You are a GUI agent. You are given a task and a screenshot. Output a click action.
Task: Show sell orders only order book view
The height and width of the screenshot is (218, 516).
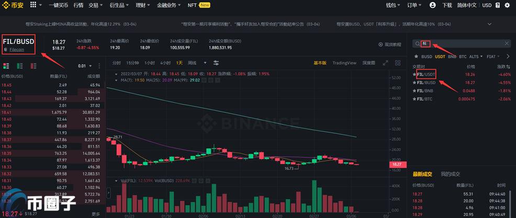pos(33,66)
